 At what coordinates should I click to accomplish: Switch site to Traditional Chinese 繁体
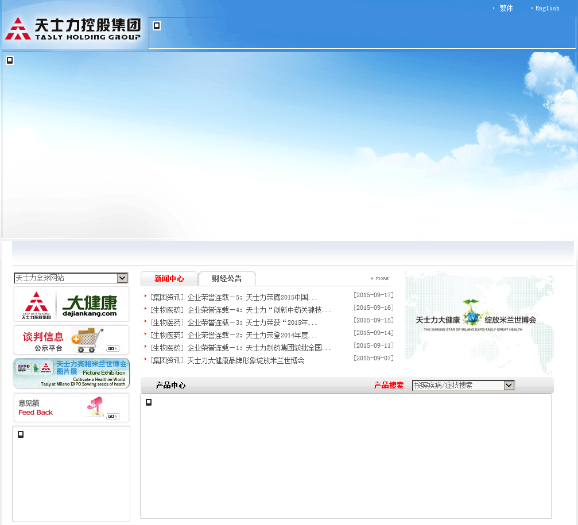coord(506,8)
